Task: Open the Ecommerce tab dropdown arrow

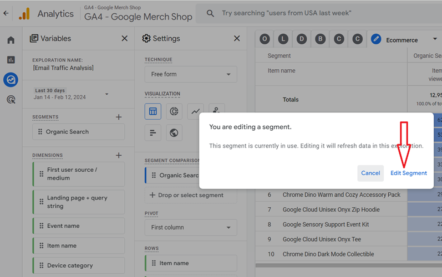Action: pos(435,39)
